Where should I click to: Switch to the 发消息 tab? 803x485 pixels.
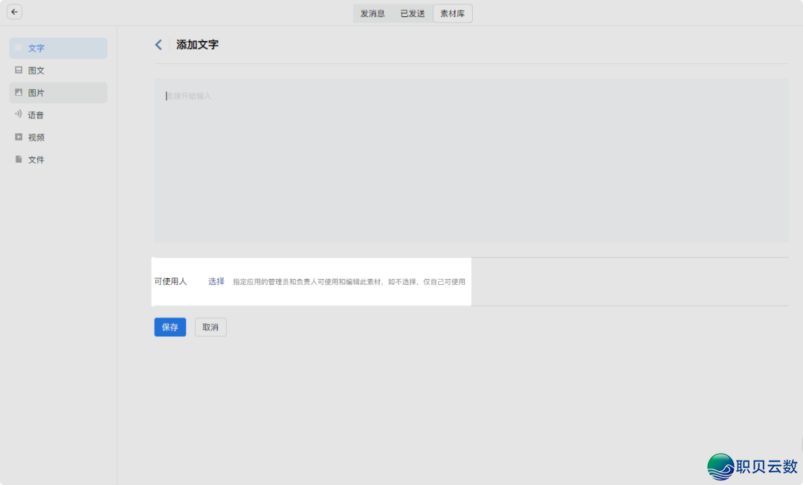tap(372, 13)
